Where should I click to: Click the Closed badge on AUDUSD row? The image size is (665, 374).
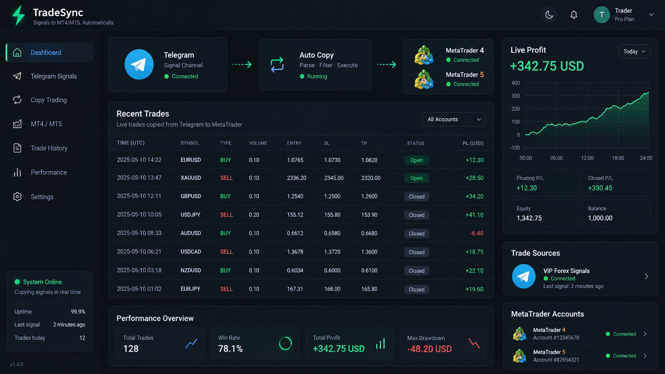(416, 233)
